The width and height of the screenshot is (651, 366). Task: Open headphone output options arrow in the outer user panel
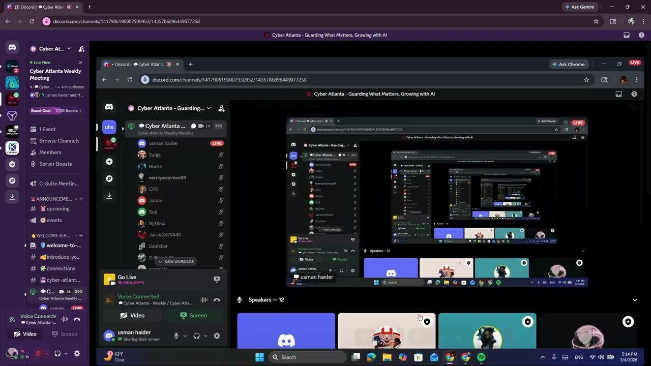click(66, 353)
